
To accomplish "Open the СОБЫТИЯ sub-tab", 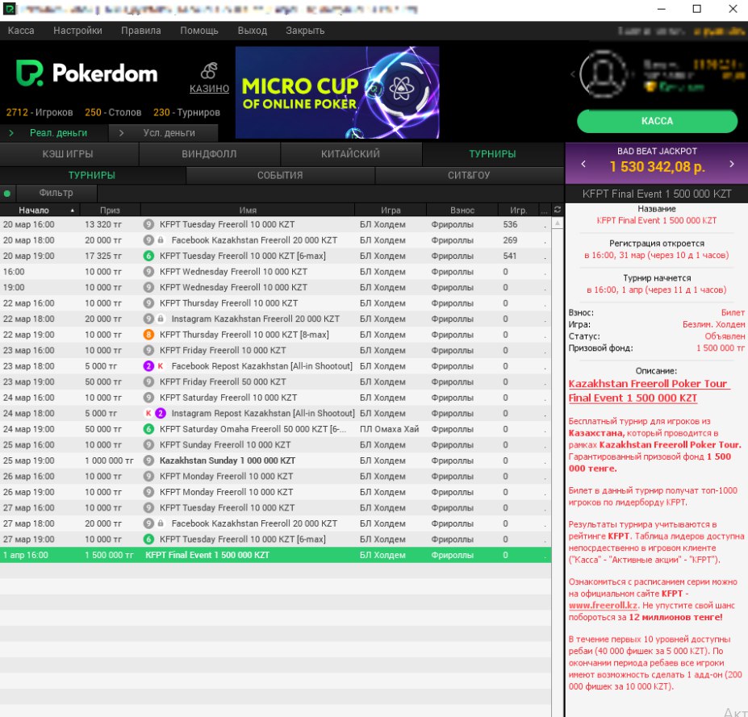I will tap(280, 176).
